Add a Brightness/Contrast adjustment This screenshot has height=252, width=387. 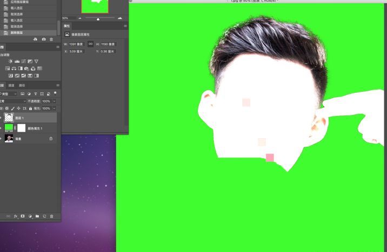(x=10, y=61)
